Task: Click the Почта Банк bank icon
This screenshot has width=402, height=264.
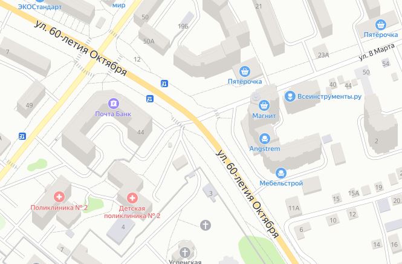Action: click(x=113, y=104)
